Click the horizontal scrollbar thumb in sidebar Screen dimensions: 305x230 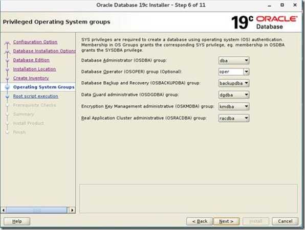37,210
